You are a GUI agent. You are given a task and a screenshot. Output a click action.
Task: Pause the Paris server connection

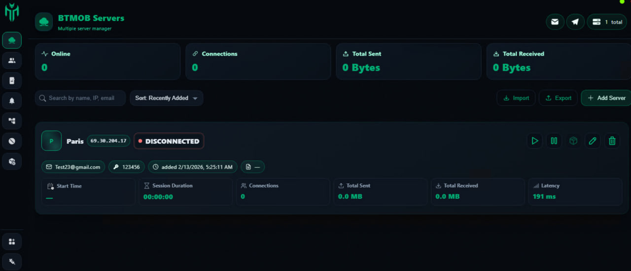tap(554, 141)
